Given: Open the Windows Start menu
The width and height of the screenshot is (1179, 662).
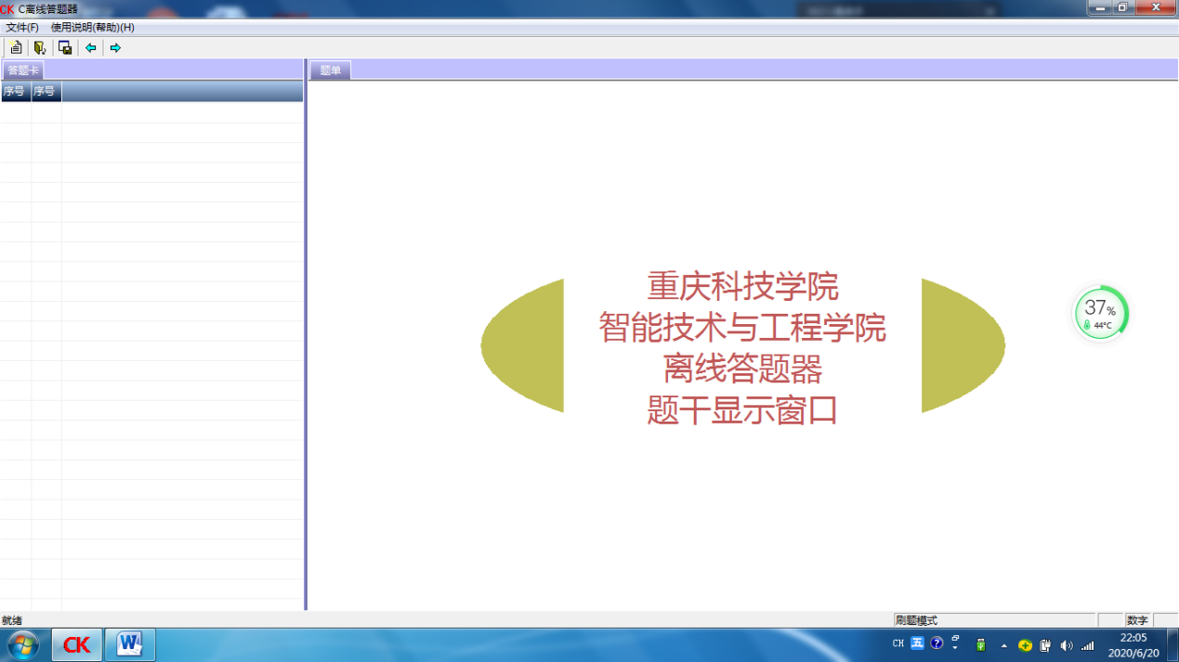Looking at the screenshot, I should click(22, 644).
